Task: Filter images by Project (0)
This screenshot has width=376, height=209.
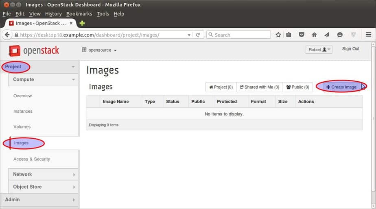Action: (x=221, y=87)
